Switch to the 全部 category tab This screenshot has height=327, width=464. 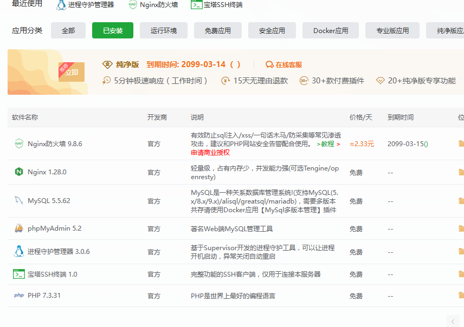point(68,30)
